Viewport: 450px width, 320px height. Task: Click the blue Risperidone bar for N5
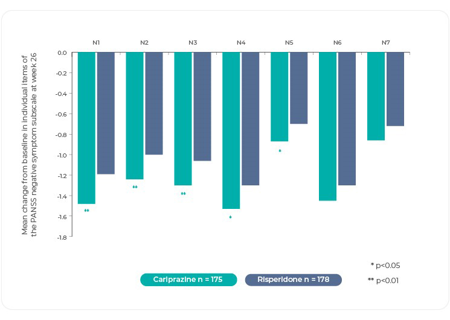pyautogui.click(x=298, y=88)
